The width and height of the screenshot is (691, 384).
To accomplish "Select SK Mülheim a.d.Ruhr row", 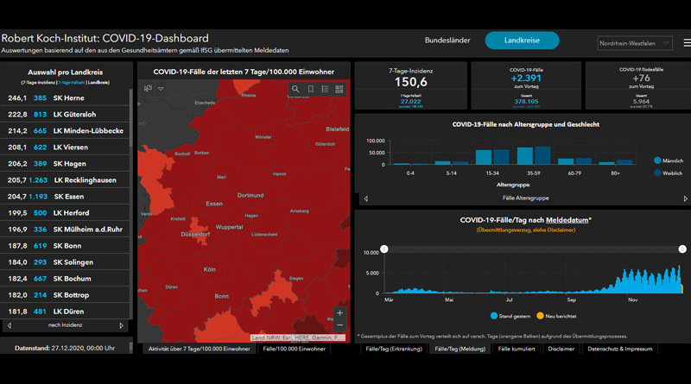I will [x=66, y=230].
